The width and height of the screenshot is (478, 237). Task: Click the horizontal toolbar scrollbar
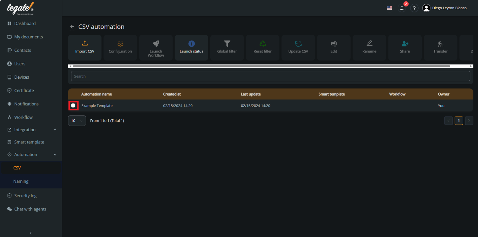[x=261, y=66]
